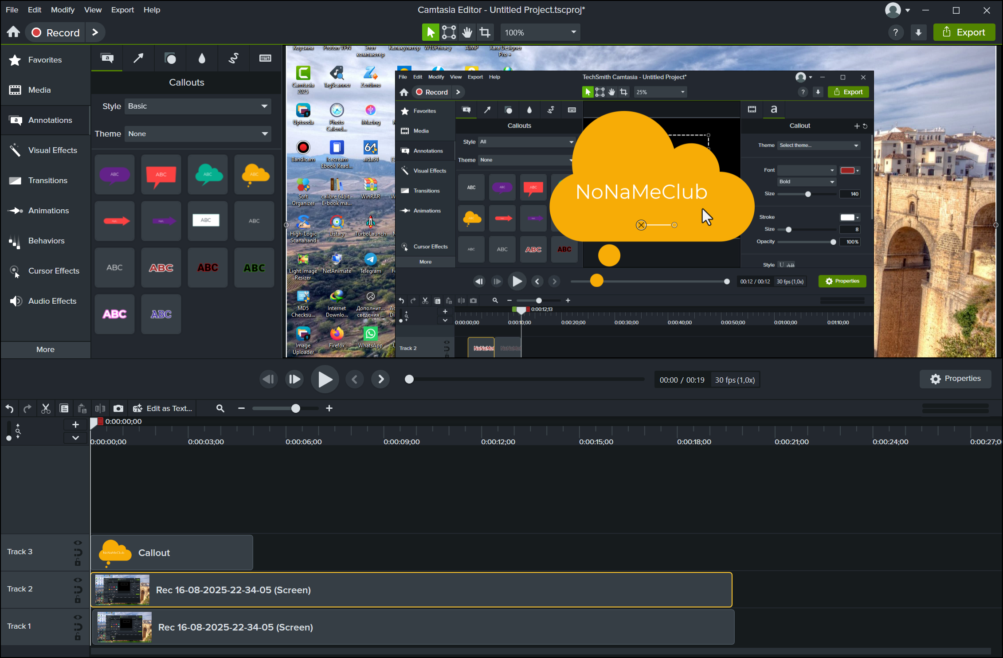1003x658 pixels.
Task: Toggle the eye icon on Track 1
Action: point(78,617)
